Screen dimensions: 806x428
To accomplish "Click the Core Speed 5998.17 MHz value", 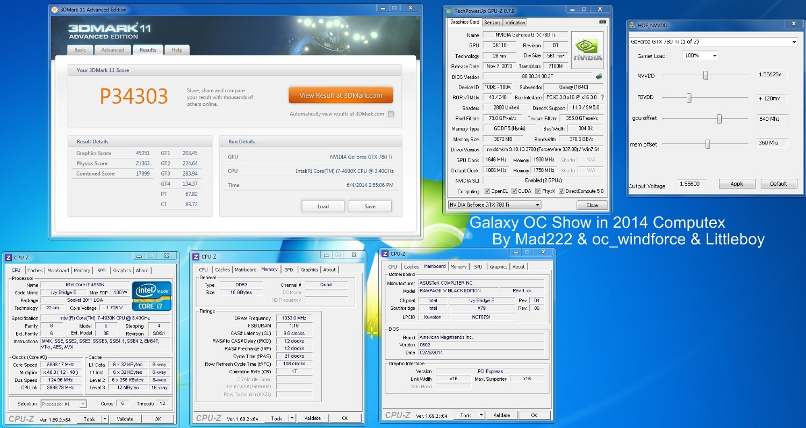I will (x=61, y=365).
